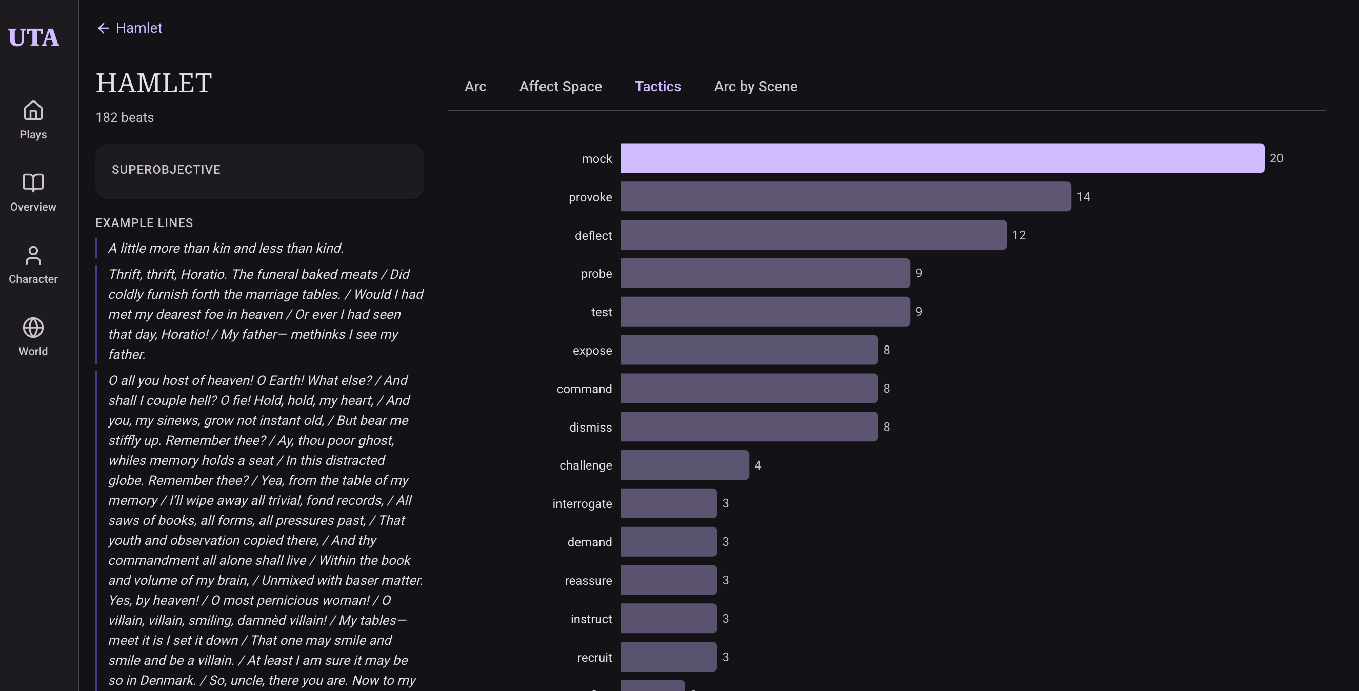
Task: Click the challenge tactic bar
Action: [x=684, y=465]
